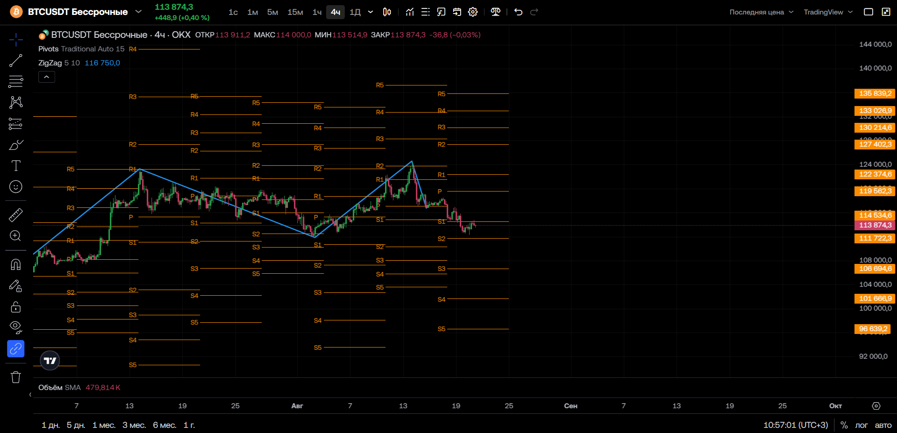The height and width of the screenshot is (433, 897).
Task: Select the ruler measure tool
Action: tap(16, 215)
